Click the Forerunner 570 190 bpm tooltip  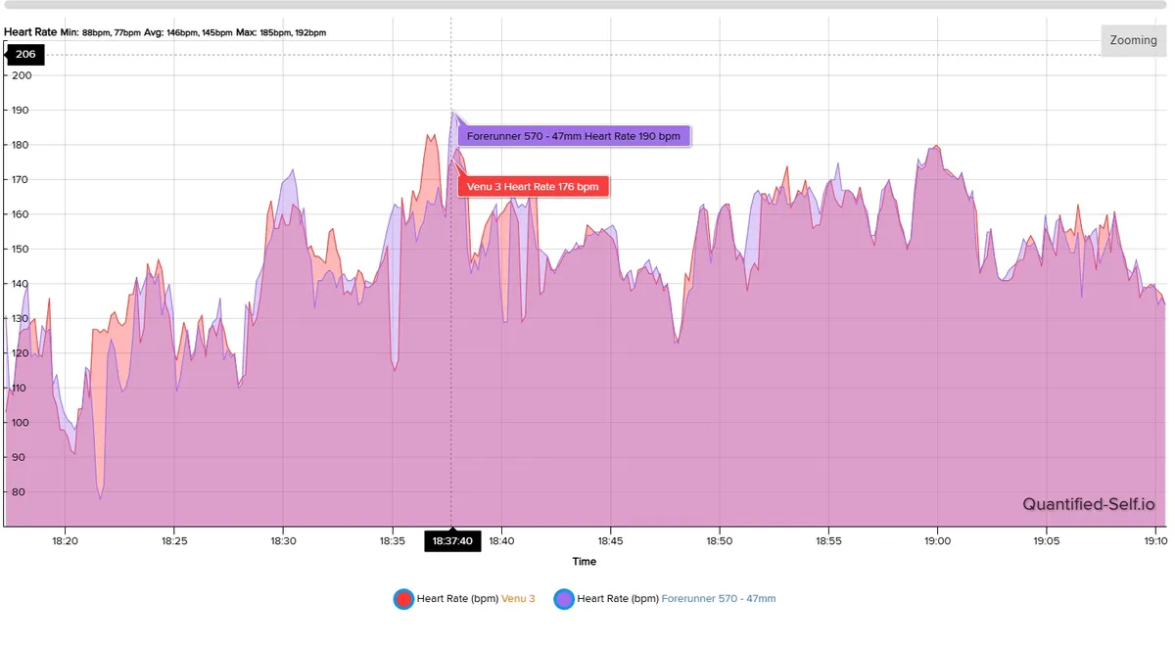click(x=574, y=136)
